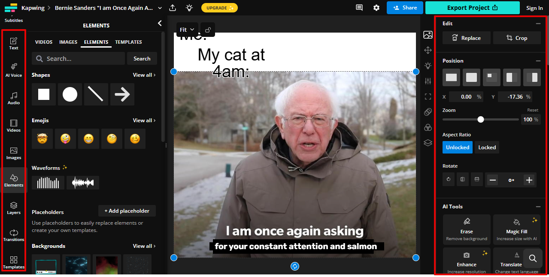
Task: Open the project title dropdown arrow
Action: coord(160,8)
